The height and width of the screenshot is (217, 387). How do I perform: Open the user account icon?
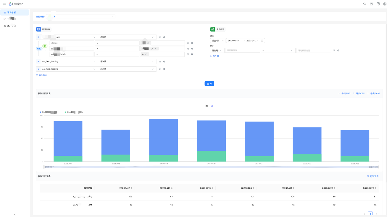tap(385, 4)
